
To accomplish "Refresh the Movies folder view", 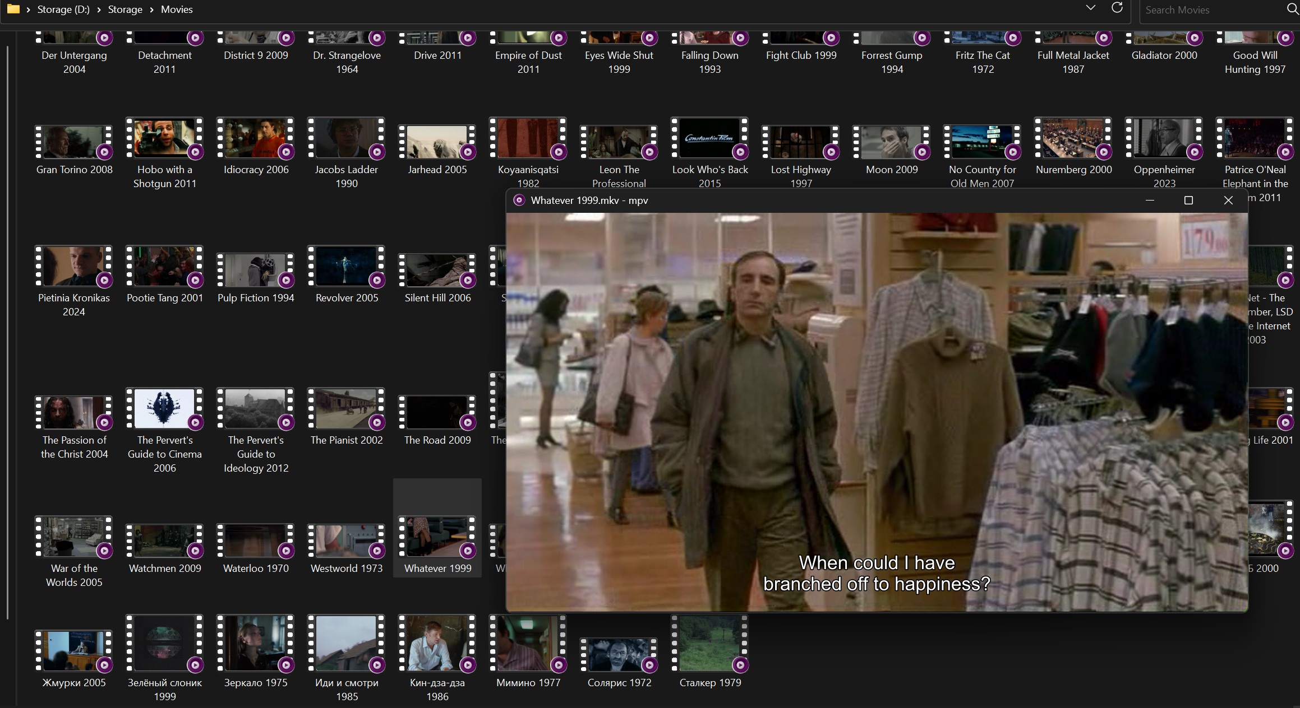I will coord(1117,8).
